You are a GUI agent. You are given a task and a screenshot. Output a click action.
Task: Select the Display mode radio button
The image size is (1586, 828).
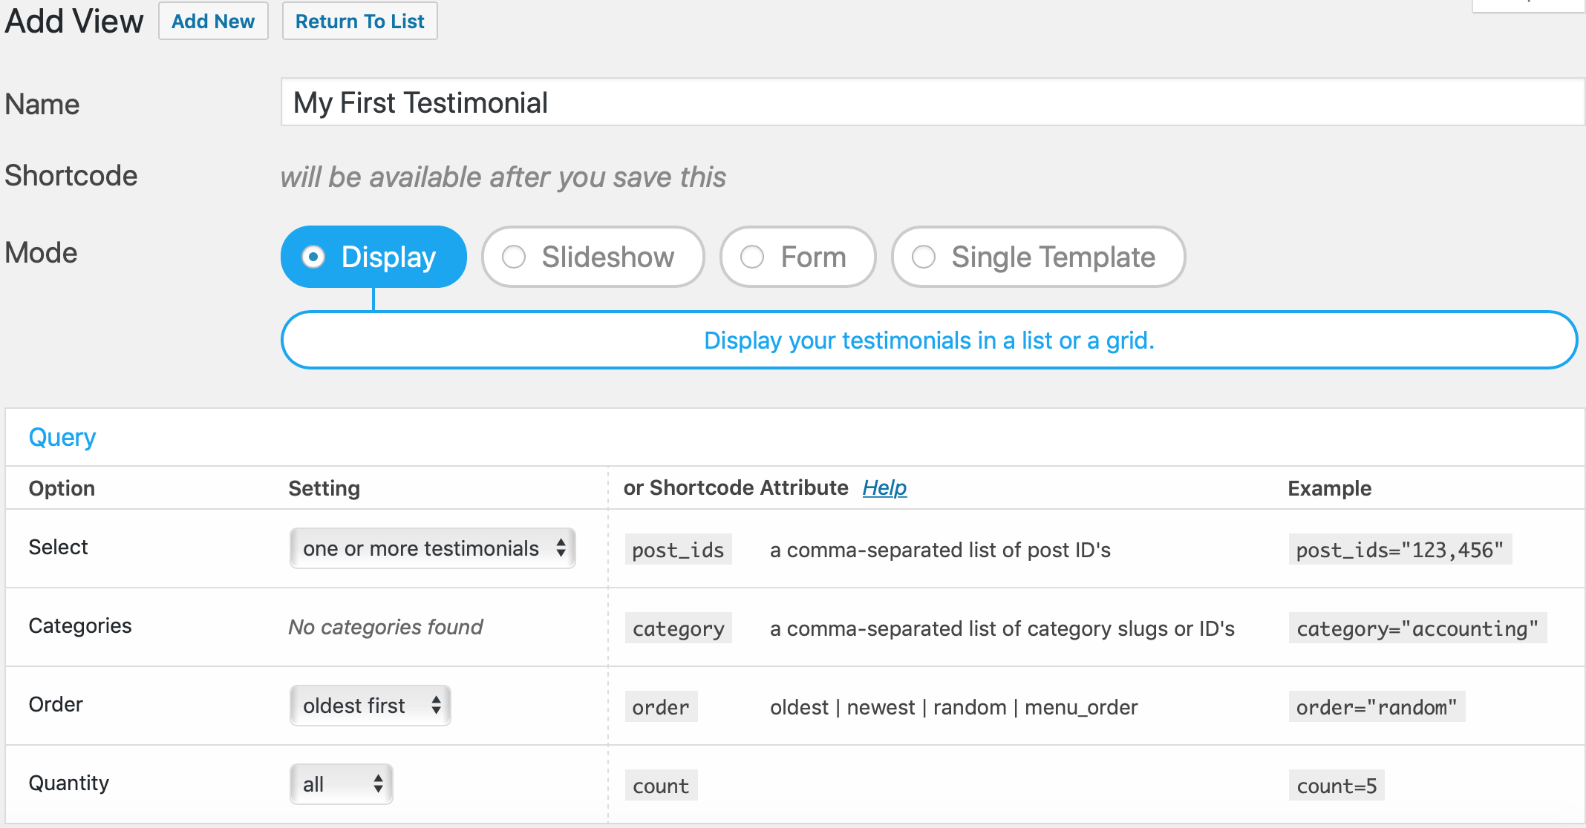(313, 257)
